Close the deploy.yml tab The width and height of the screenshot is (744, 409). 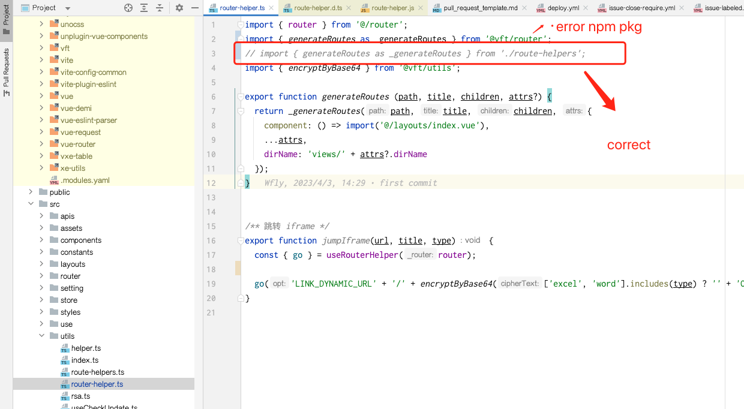click(x=585, y=8)
